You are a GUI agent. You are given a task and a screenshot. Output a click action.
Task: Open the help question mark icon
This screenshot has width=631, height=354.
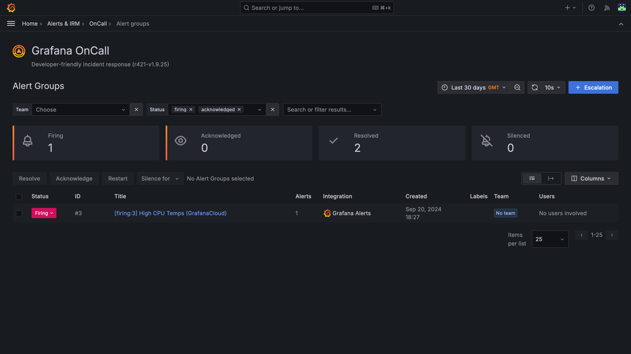tap(591, 8)
